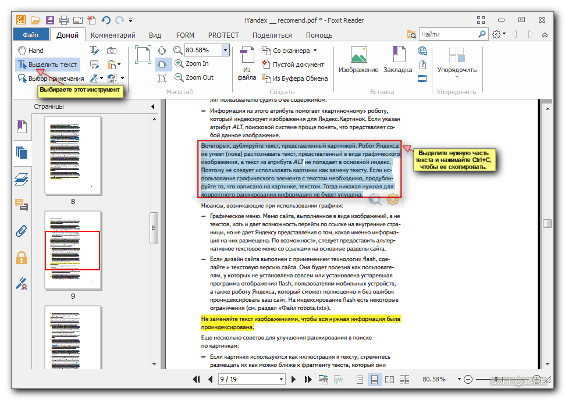Open the Digital Signatures panel
The image size is (565, 400).
tap(22, 284)
